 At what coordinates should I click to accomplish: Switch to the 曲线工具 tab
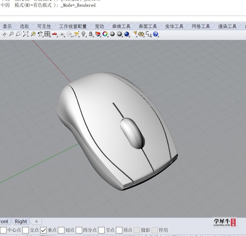(x=121, y=26)
